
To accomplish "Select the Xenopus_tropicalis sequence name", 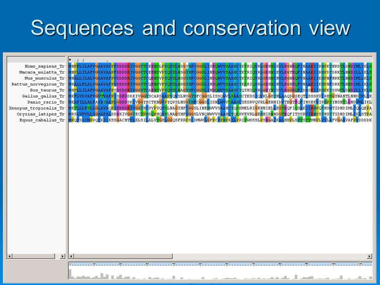I will coord(37,108).
